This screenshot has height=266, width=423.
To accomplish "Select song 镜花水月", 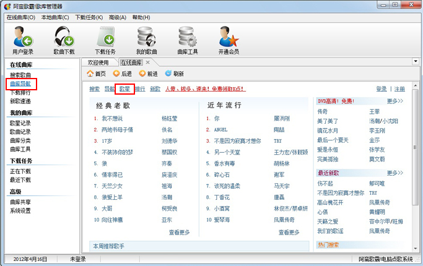I will (328, 131).
